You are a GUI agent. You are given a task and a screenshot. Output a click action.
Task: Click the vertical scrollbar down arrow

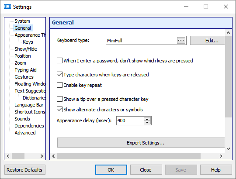228,149
